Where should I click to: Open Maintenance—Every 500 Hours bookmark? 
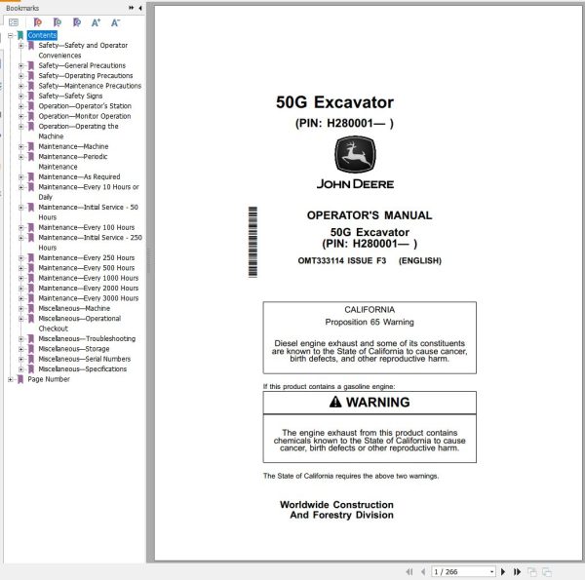[x=87, y=268]
